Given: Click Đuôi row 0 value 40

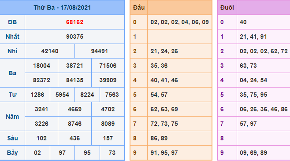Looking at the screenshot, I should click(x=243, y=22).
